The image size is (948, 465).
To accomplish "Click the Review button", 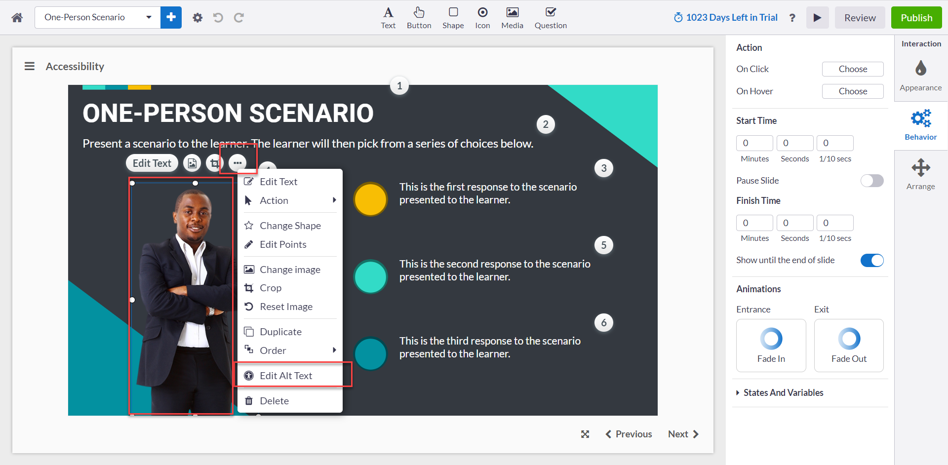I will 860,18.
